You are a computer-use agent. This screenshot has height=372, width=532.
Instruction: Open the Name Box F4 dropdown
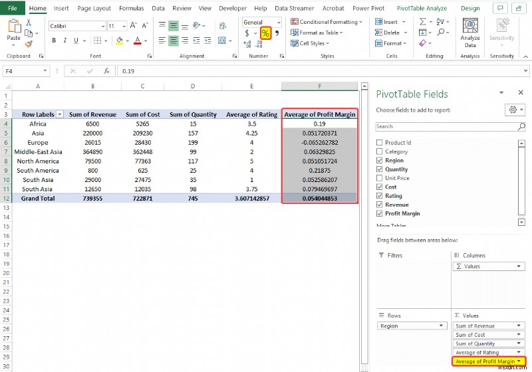click(x=45, y=71)
